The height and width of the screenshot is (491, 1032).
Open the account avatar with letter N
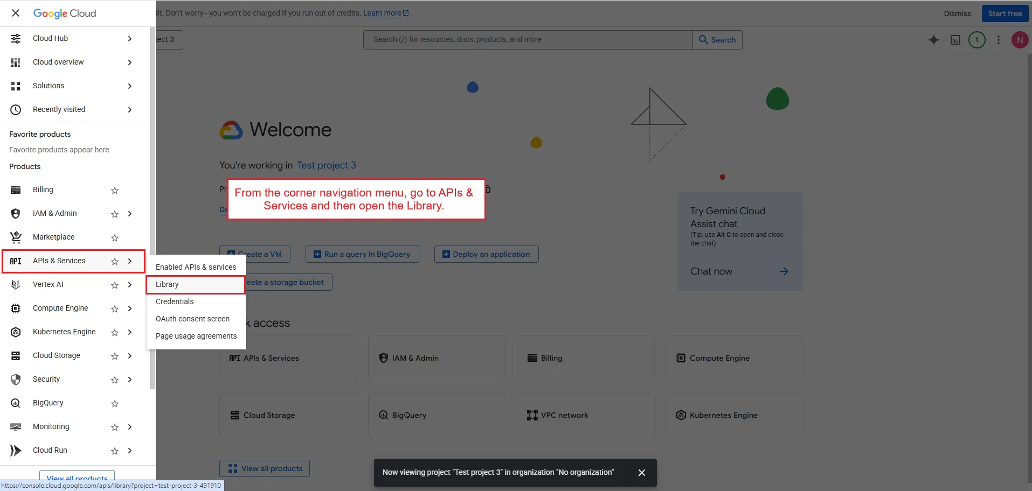pos(1020,40)
